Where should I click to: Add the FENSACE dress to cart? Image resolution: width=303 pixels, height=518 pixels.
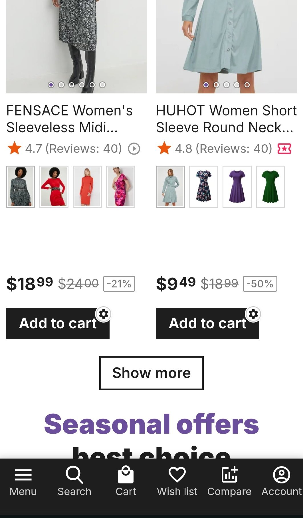click(54, 324)
